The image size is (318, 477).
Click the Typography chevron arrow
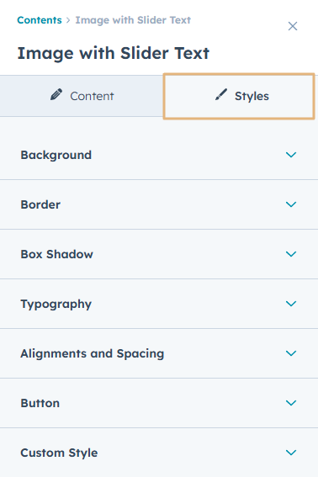(x=291, y=304)
